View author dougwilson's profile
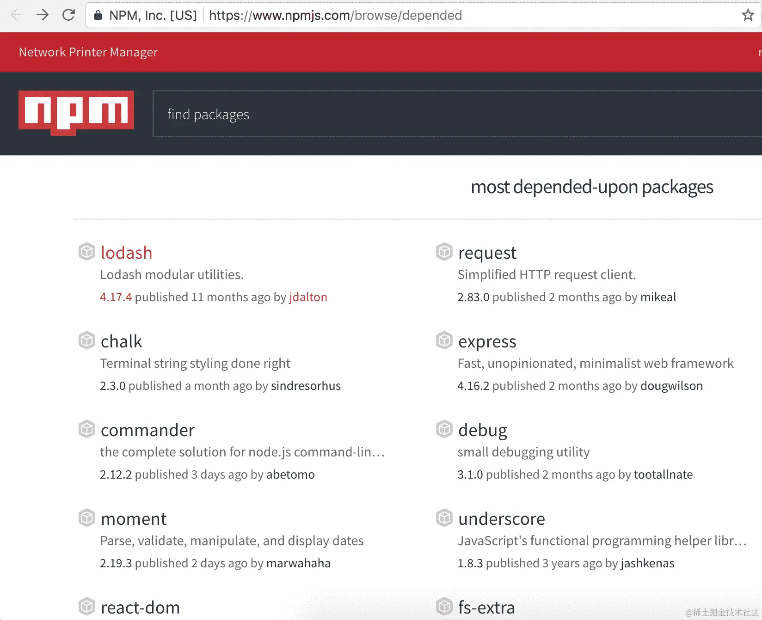The image size is (762, 620). [671, 386]
